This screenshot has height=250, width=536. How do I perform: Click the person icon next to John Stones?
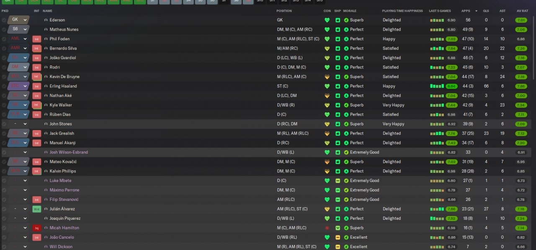click(x=46, y=124)
